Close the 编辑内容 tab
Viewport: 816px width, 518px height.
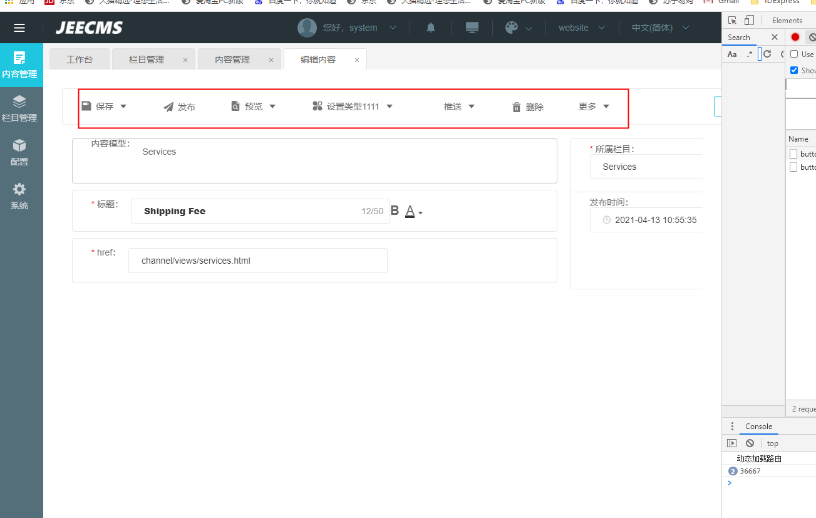click(x=357, y=60)
